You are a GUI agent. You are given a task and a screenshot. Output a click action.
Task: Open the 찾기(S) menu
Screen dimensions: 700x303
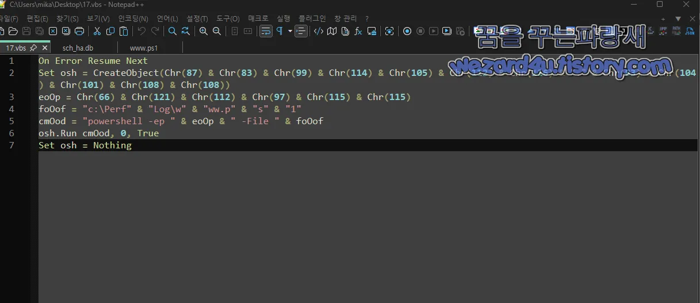tap(67, 19)
